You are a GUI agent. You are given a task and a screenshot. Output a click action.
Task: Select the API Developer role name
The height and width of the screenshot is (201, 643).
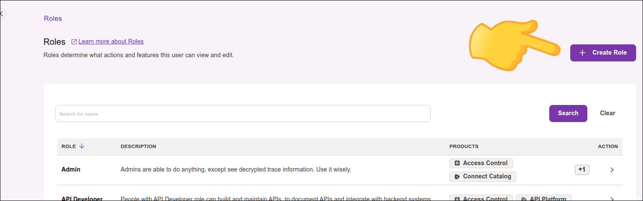[82, 198]
